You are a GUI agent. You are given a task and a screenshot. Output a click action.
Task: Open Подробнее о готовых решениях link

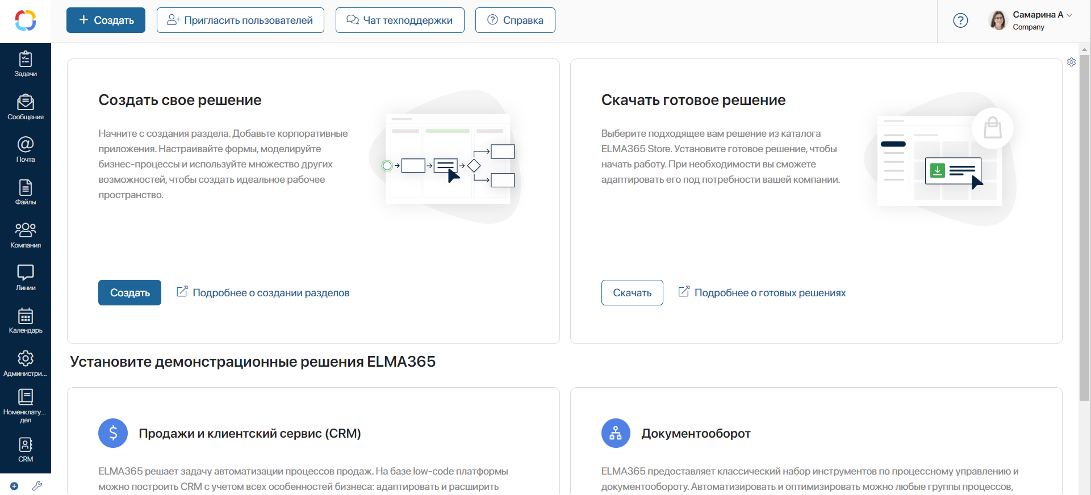click(762, 292)
